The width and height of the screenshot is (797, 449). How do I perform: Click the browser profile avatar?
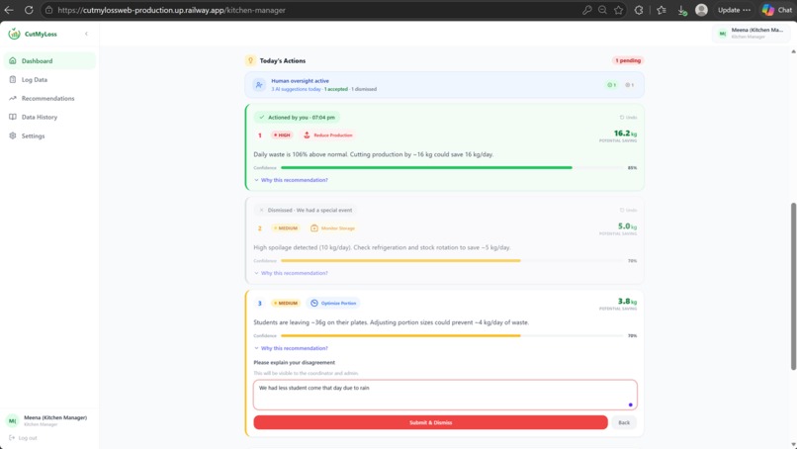701,10
